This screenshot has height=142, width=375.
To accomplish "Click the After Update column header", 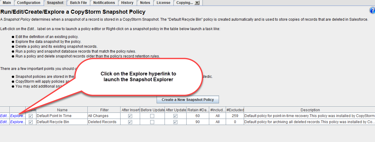I will [x=176, y=110].
